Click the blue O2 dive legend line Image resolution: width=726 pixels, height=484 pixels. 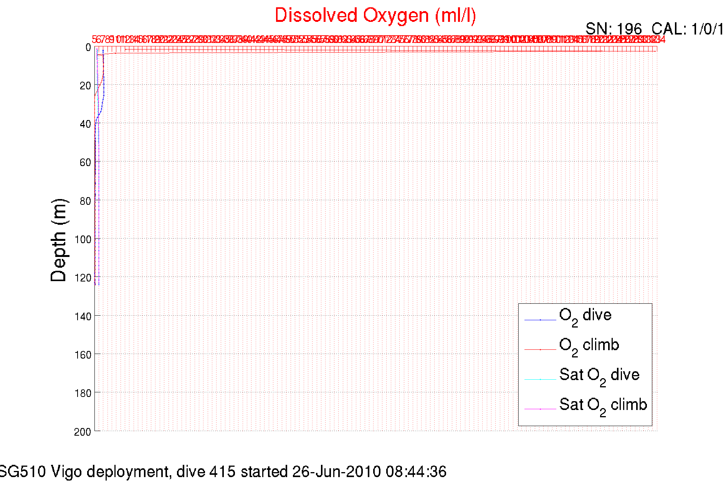pyautogui.click(x=540, y=319)
